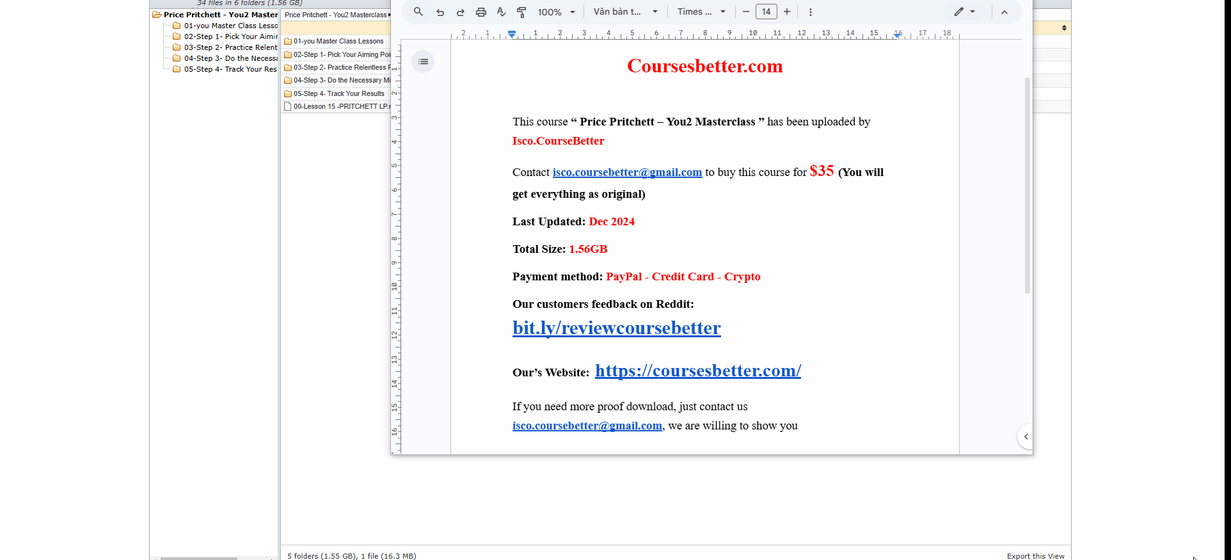Screen dimensions: 1231x560
Task: Run spelling and grammar check
Action: click(502, 12)
